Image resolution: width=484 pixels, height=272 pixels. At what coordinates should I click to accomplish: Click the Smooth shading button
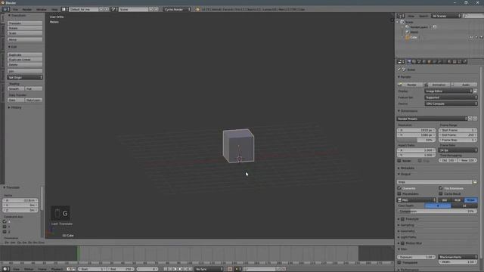[x=15, y=89]
